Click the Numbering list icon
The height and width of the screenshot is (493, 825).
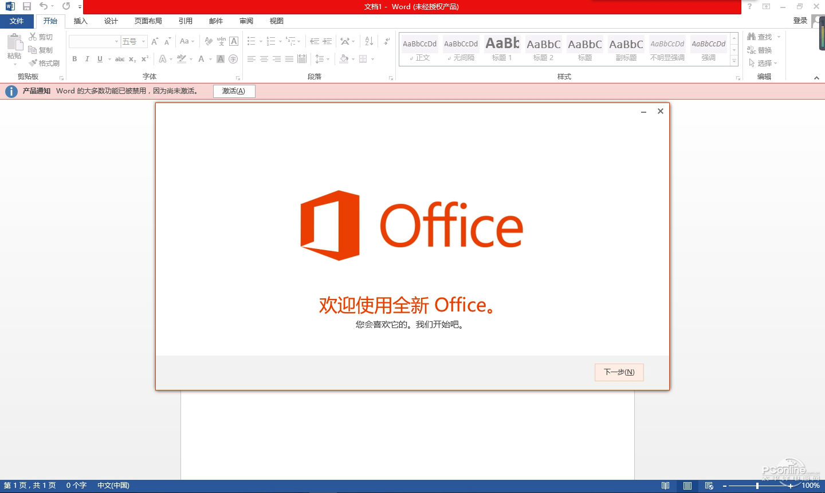tap(272, 41)
